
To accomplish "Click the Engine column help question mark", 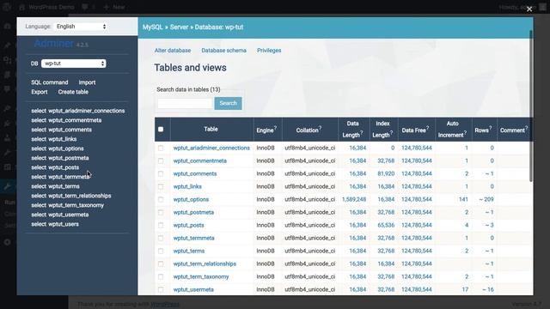I will pos(275,128).
